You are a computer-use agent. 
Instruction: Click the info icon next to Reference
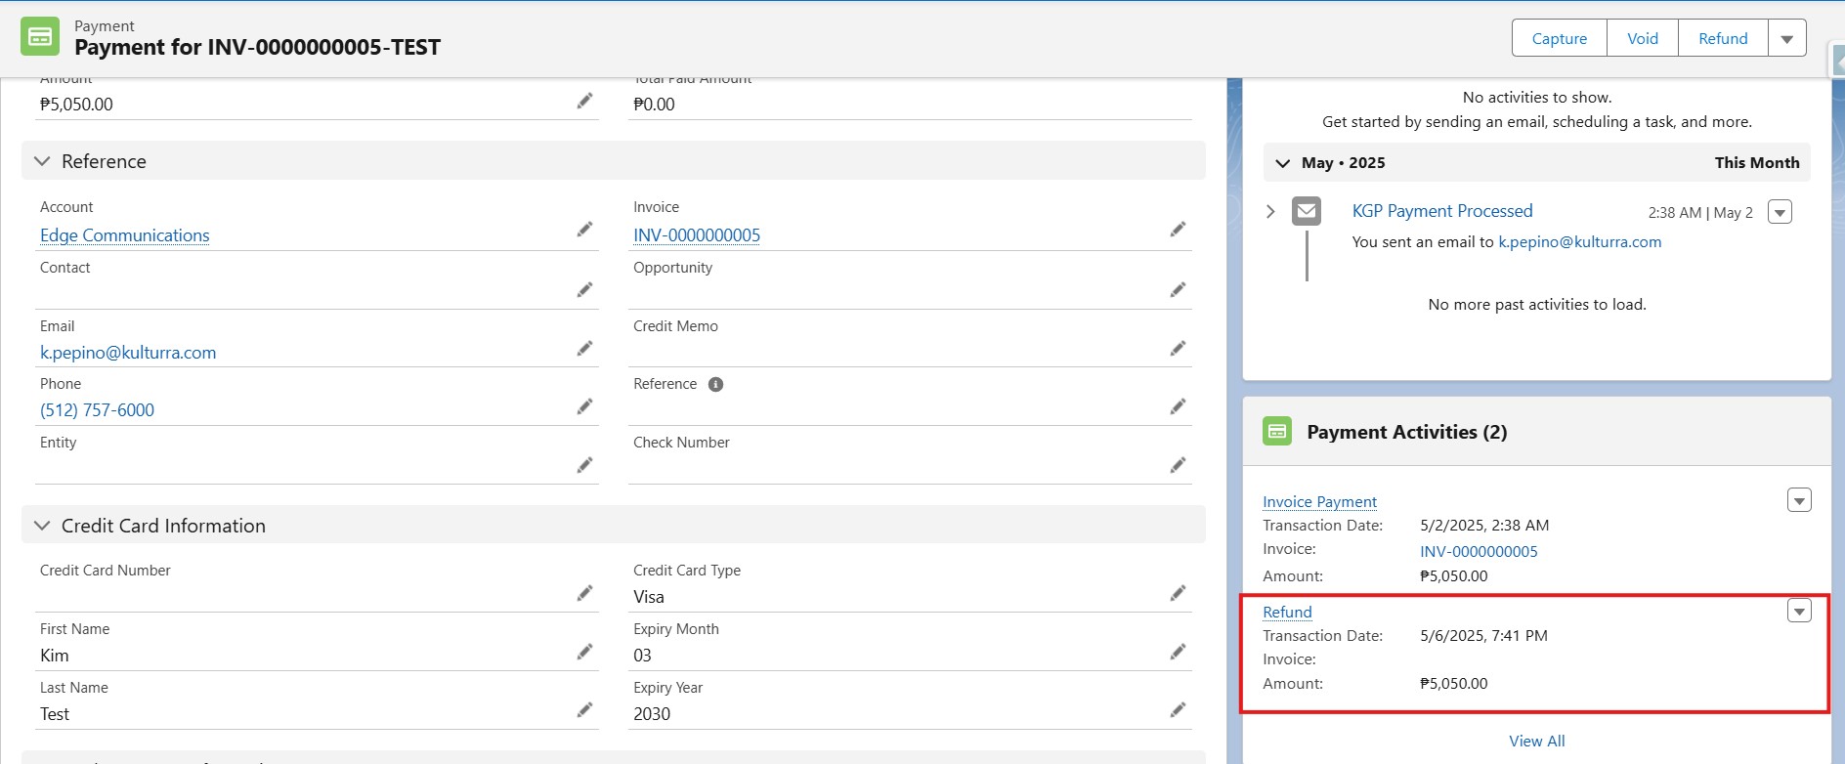tap(715, 385)
